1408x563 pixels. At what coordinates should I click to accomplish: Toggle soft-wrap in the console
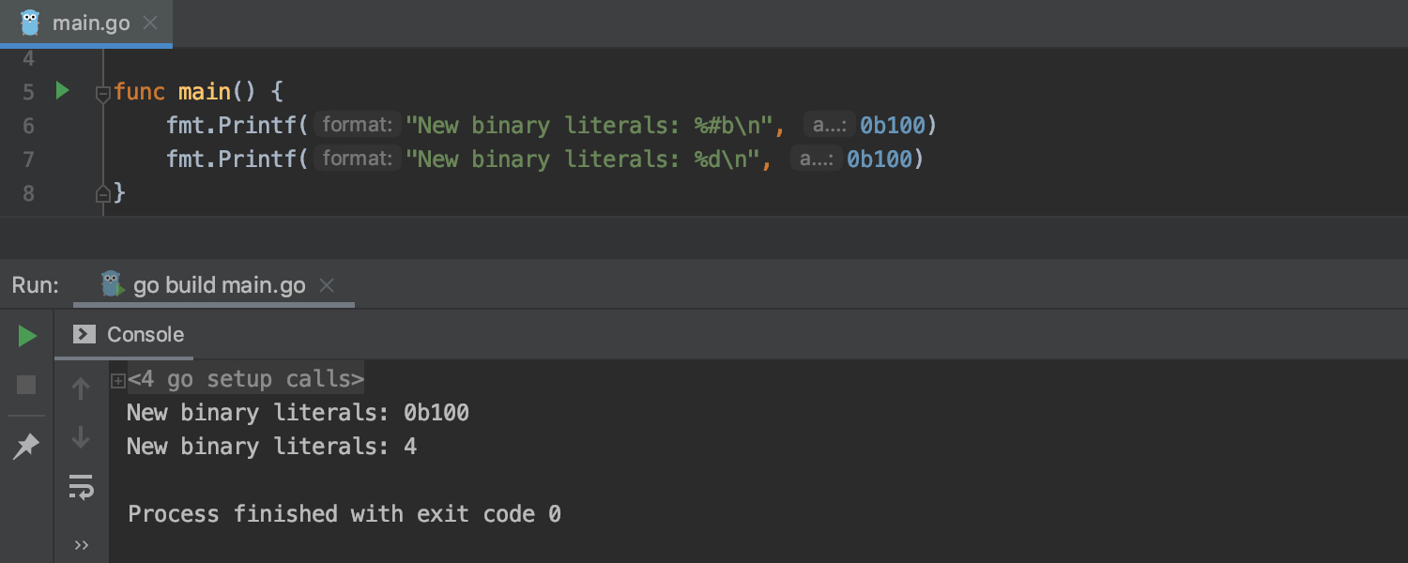[81, 488]
